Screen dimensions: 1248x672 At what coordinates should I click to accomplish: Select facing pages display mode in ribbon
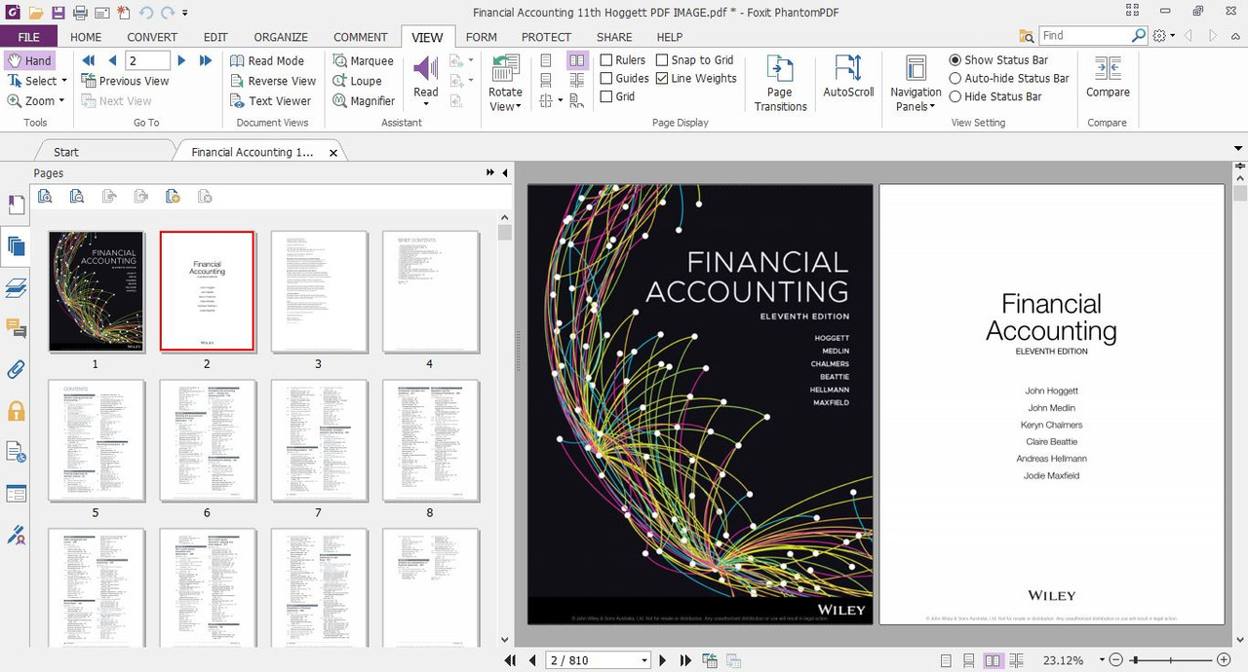pyautogui.click(x=577, y=60)
